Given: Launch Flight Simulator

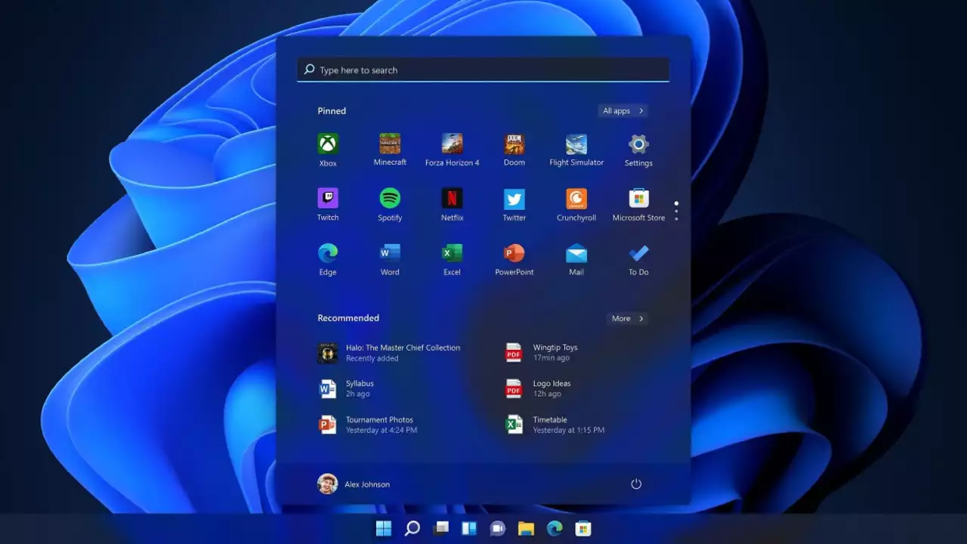Looking at the screenshot, I should pyautogui.click(x=576, y=144).
